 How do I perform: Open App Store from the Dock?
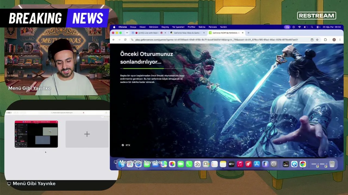(x=257, y=164)
